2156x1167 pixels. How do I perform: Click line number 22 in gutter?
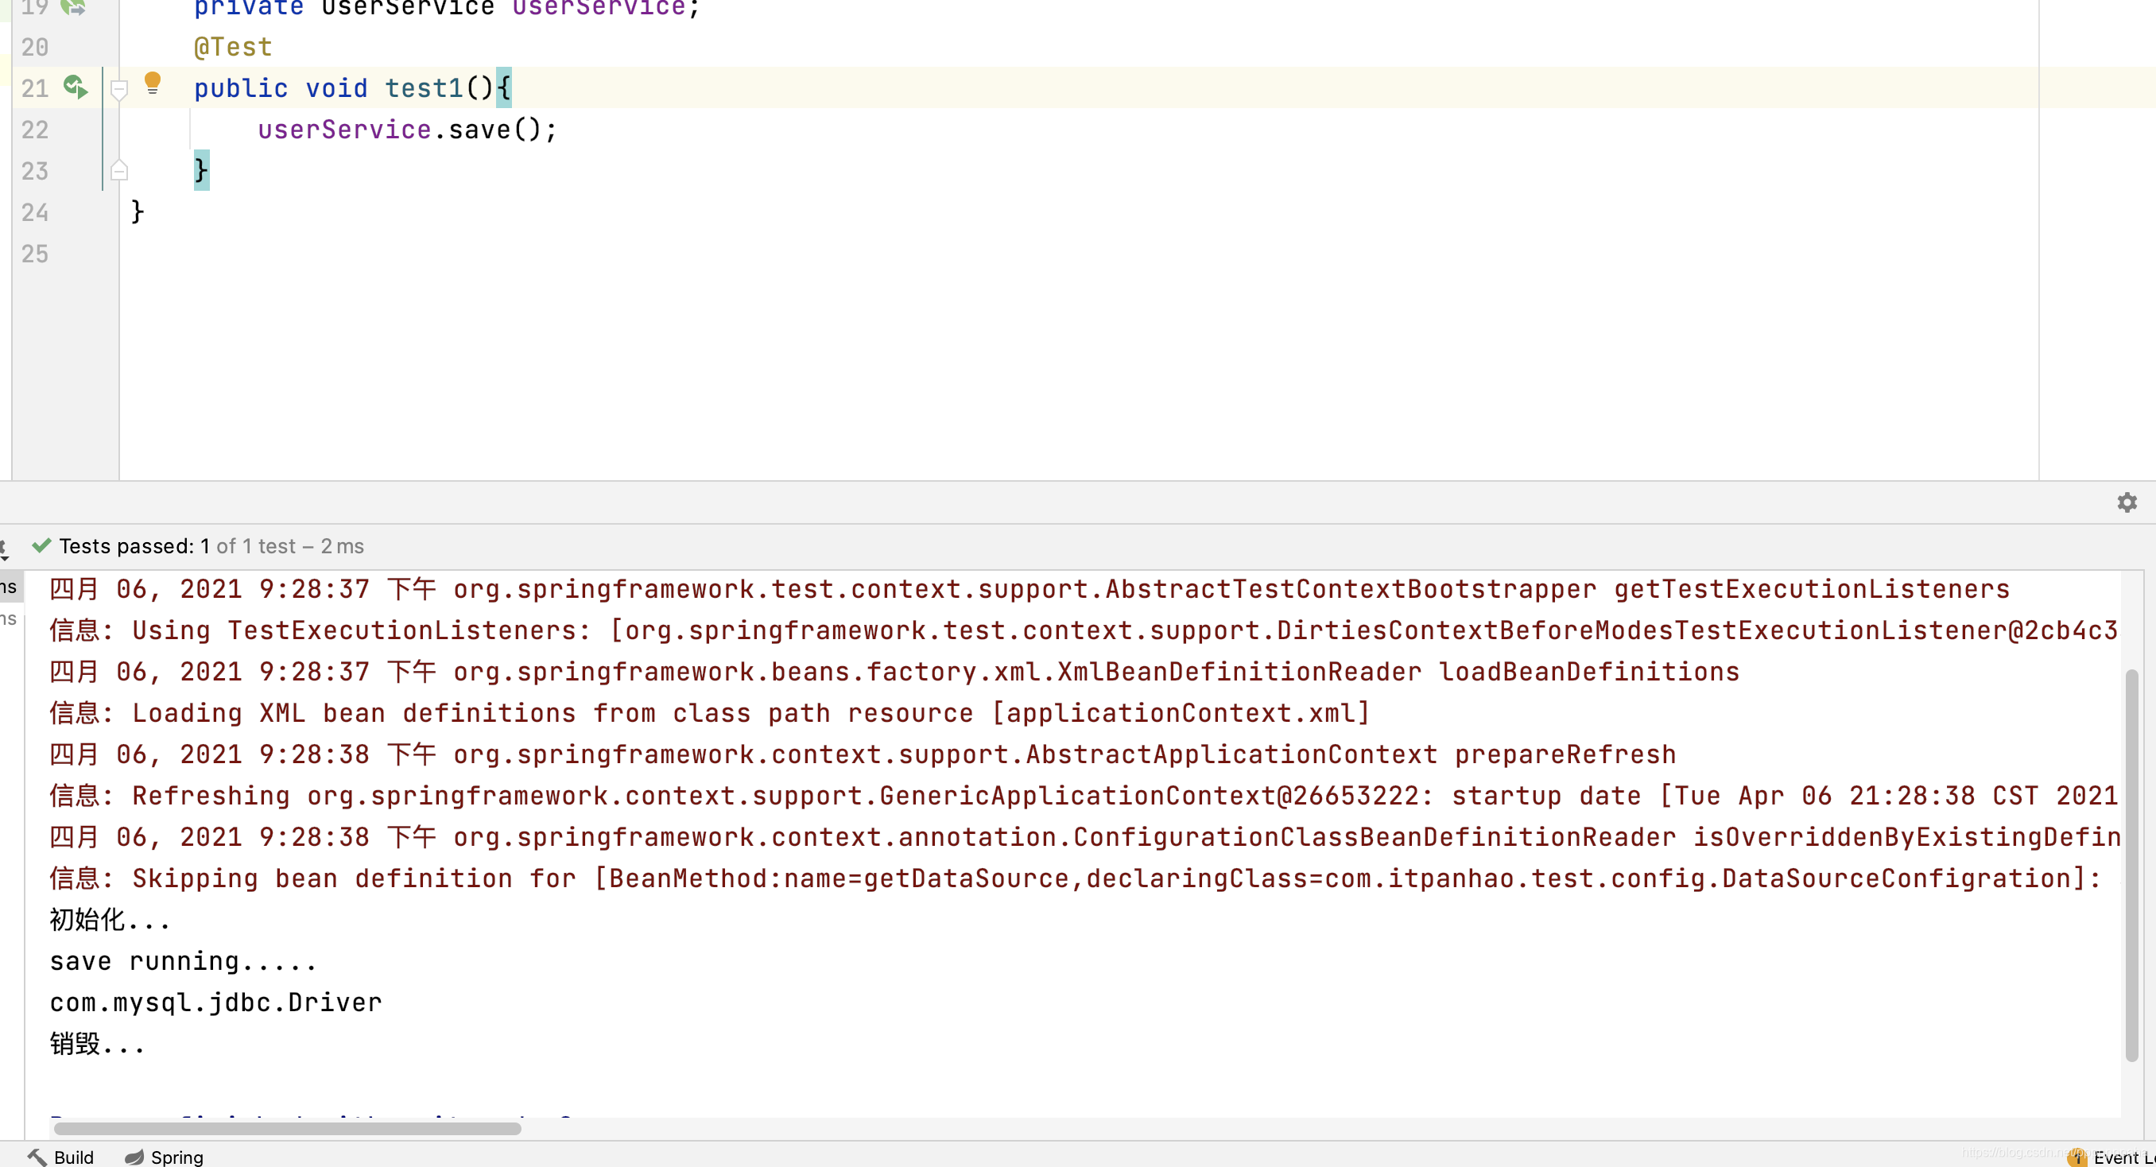coord(35,130)
